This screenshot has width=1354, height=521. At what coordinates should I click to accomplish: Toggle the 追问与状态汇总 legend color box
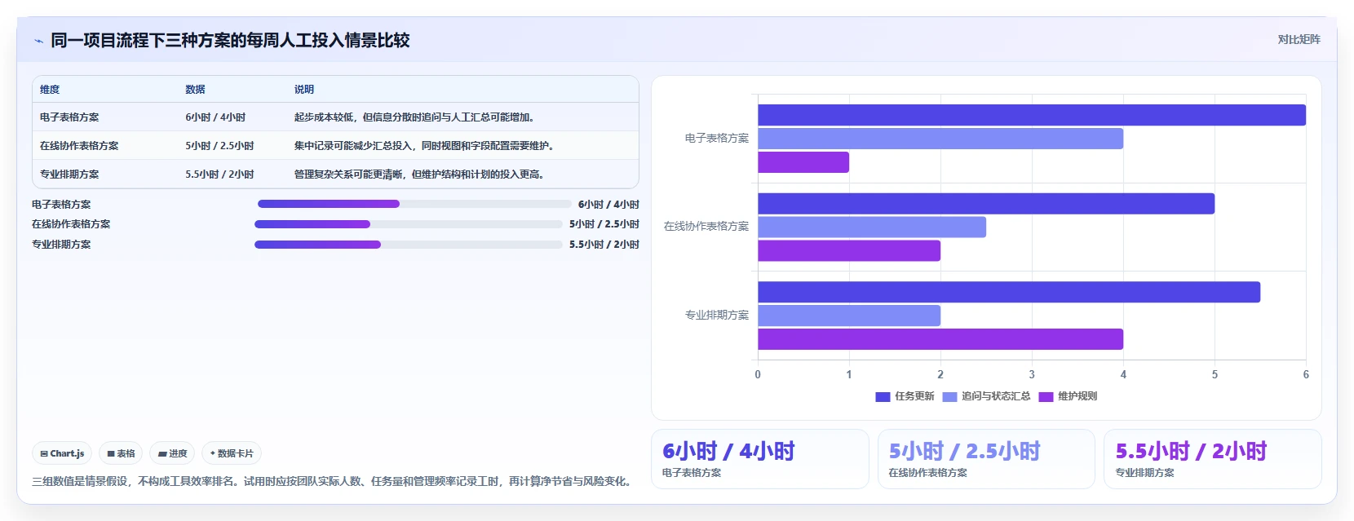click(x=949, y=397)
